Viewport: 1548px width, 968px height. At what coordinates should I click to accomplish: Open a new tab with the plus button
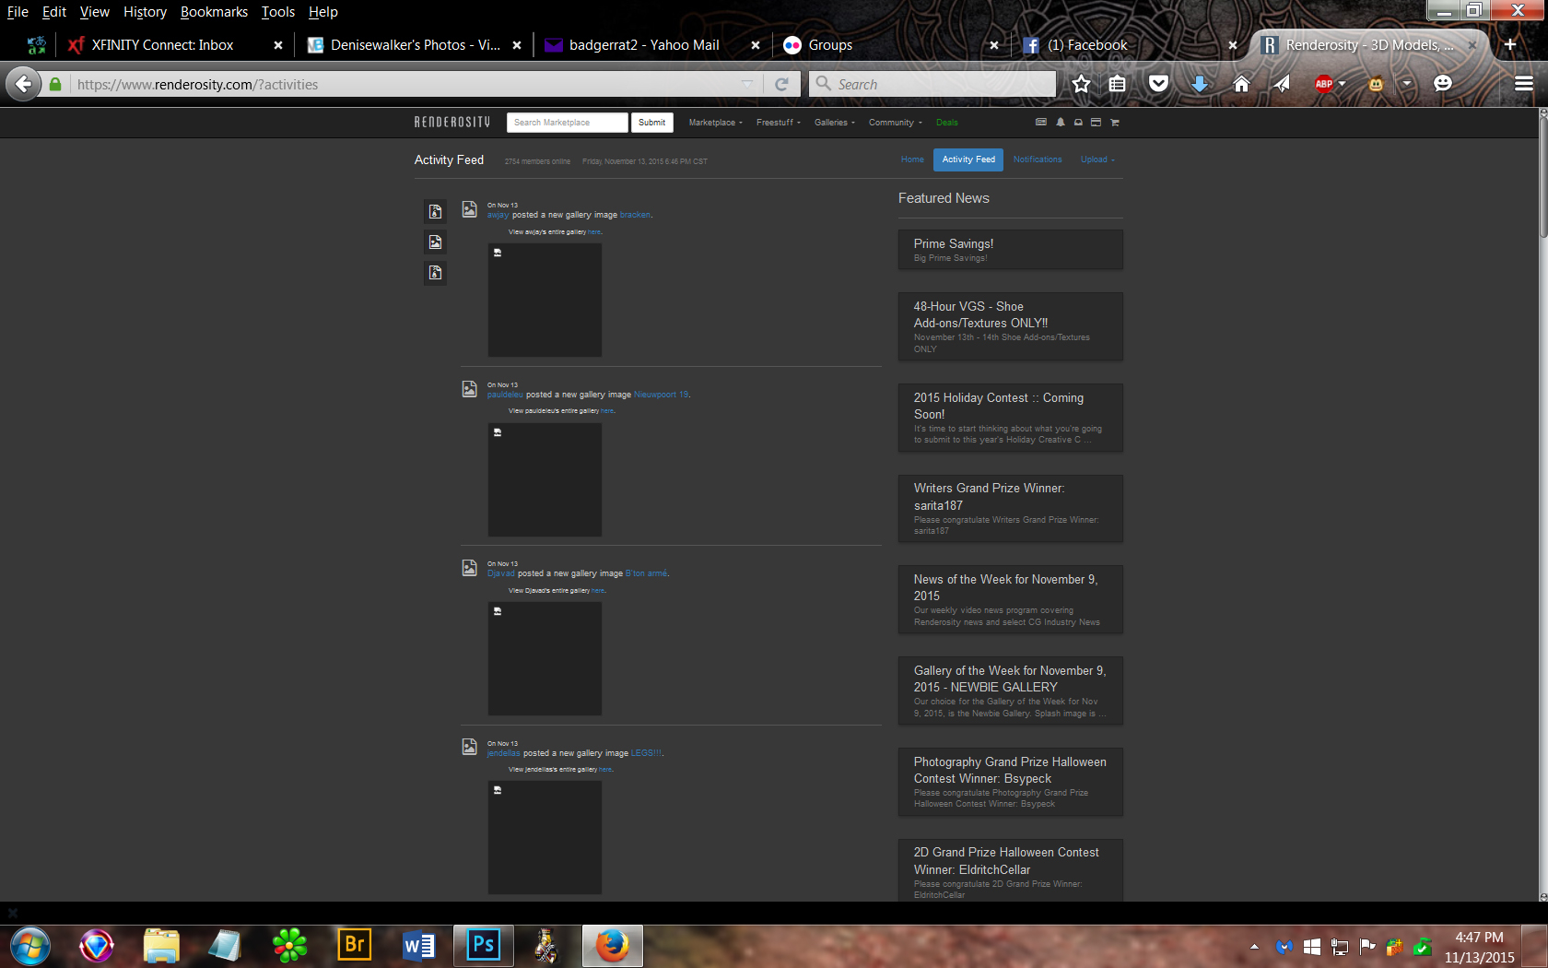point(1510,44)
